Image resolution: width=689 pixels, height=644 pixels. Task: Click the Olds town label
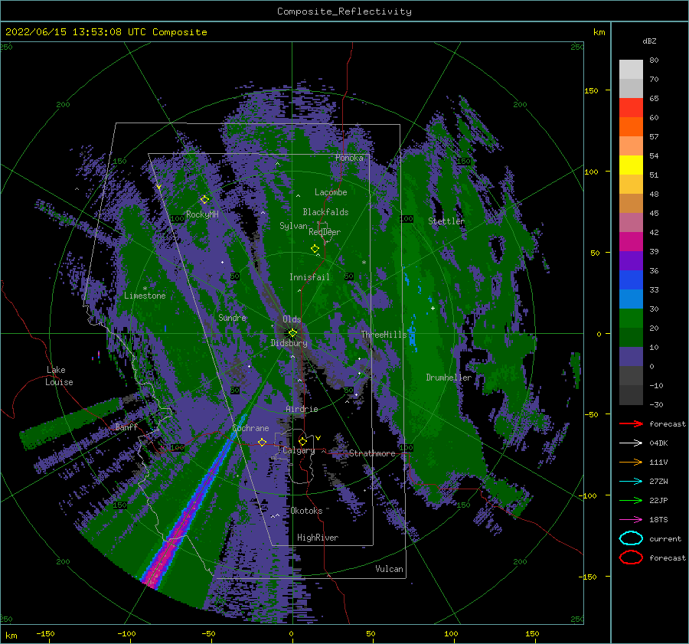pyautogui.click(x=292, y=319)
